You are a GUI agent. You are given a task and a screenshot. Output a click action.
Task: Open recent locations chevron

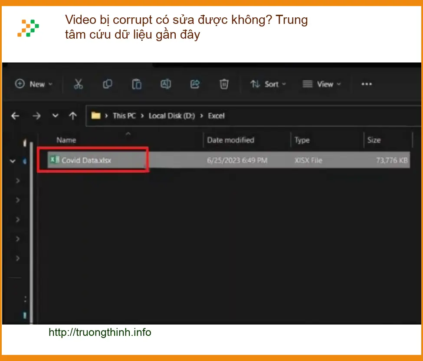click(x=55, y=116)
